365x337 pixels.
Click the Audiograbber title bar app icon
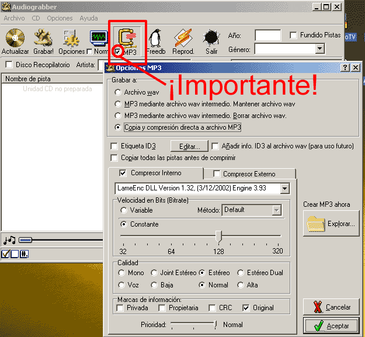point(6,7)
